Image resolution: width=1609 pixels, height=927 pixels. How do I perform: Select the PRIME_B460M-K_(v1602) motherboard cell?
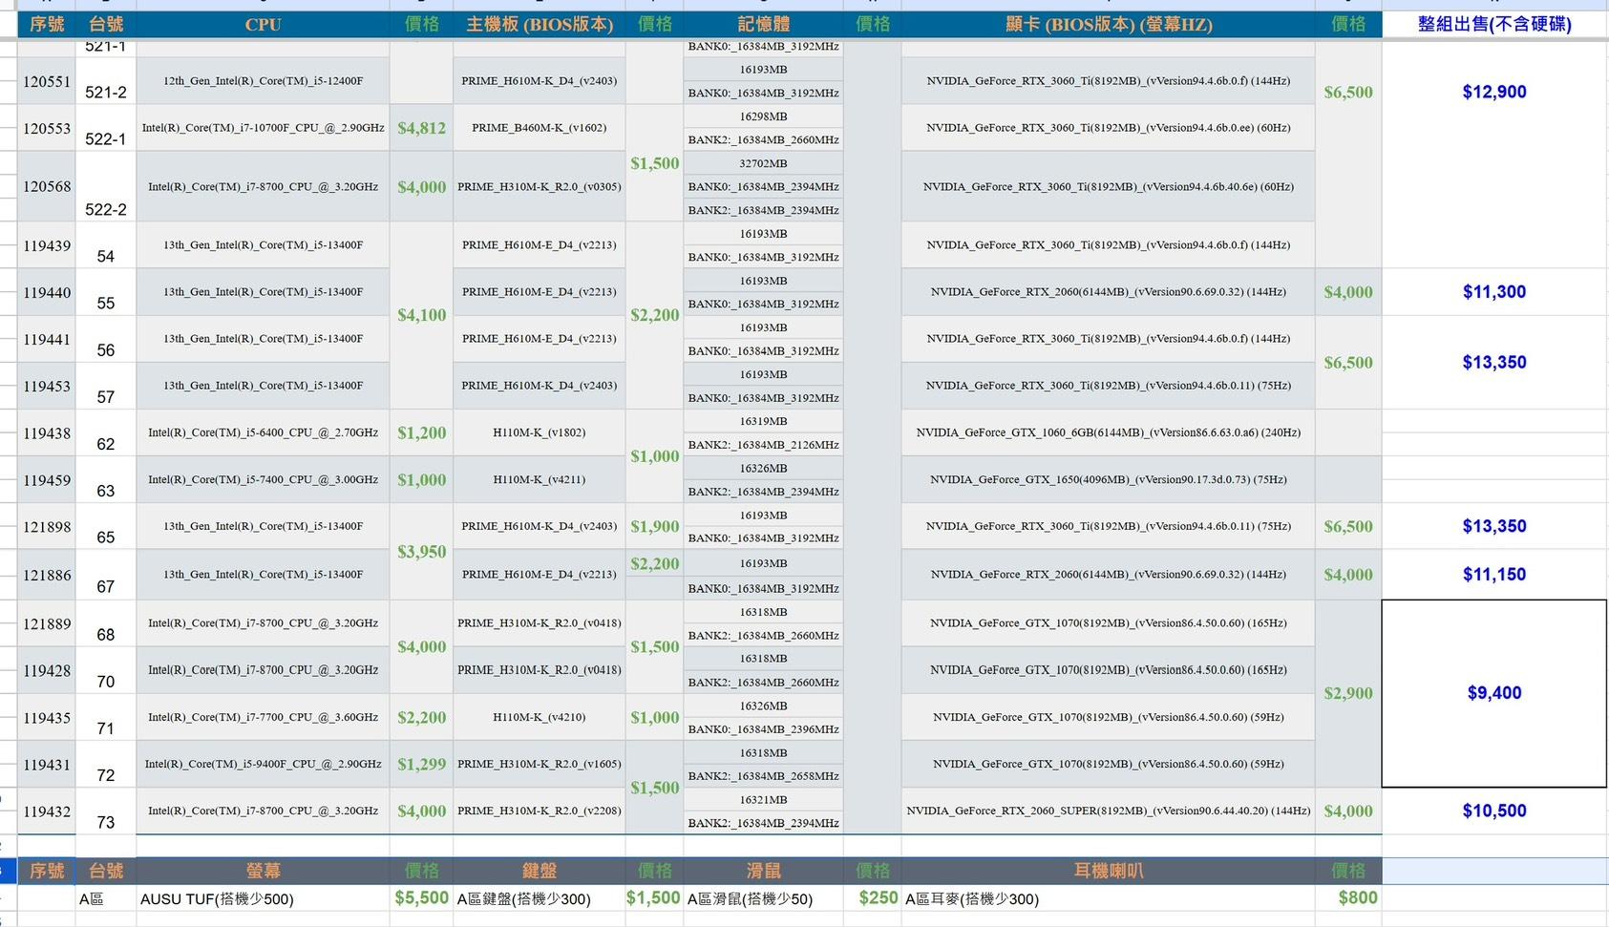tap(540, 128)
